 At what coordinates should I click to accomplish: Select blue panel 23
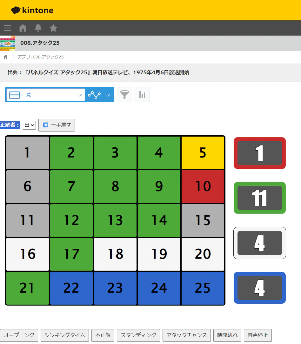point(115,288)
